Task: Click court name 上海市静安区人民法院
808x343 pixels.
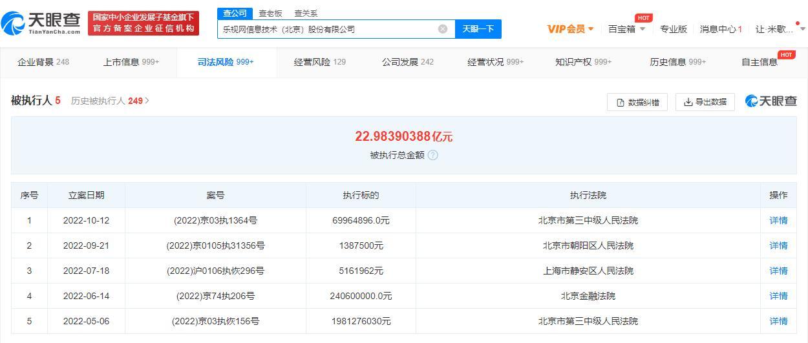Action: 588,271
